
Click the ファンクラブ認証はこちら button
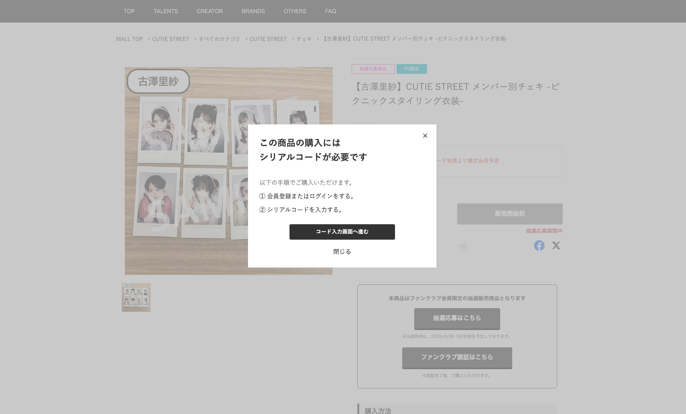pos(457,357)
